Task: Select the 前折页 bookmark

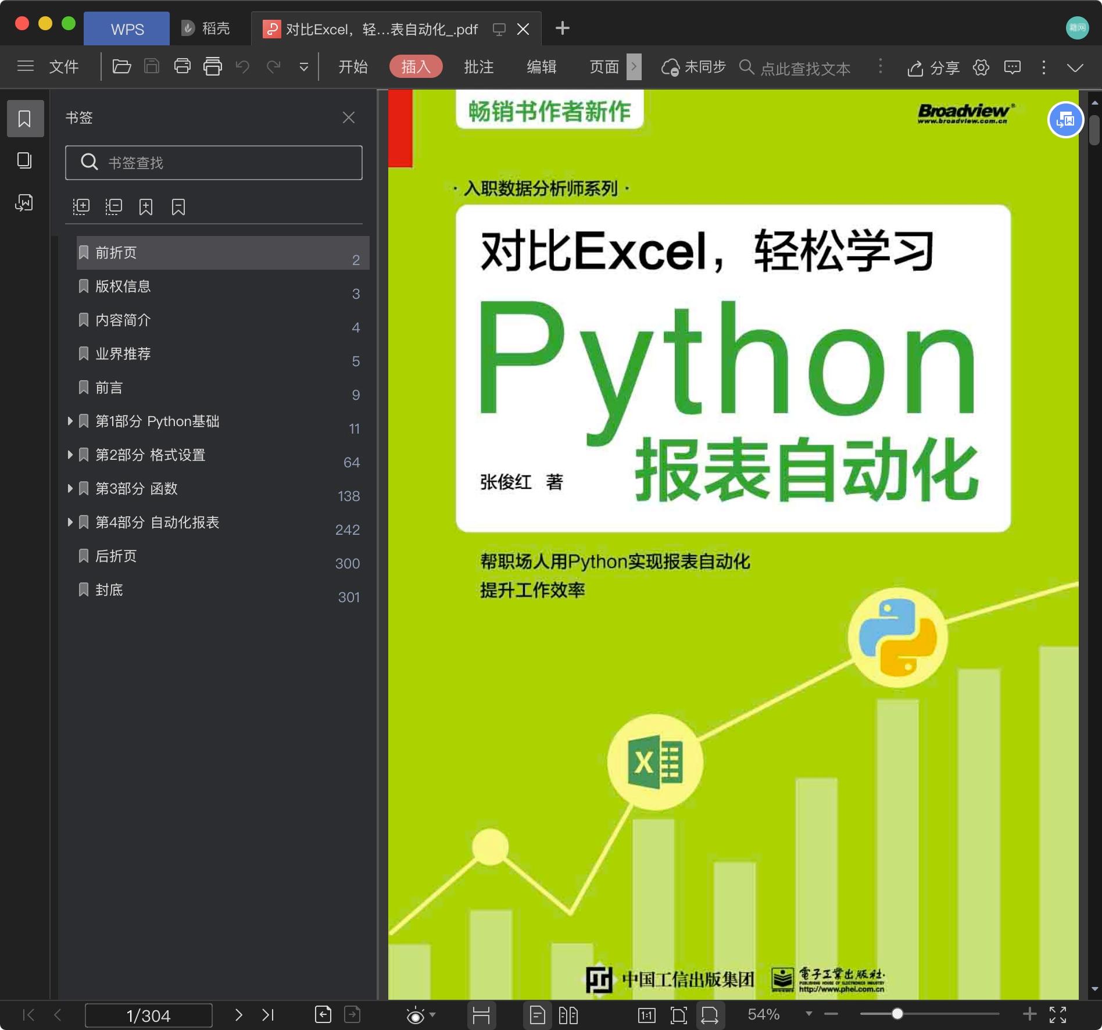Action: pyautogui.click(x=223, y=253)
